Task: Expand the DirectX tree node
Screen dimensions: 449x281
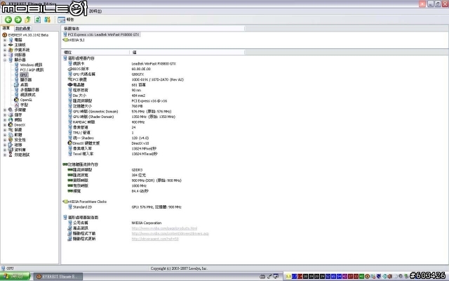Action: click(x=5, y=125)
